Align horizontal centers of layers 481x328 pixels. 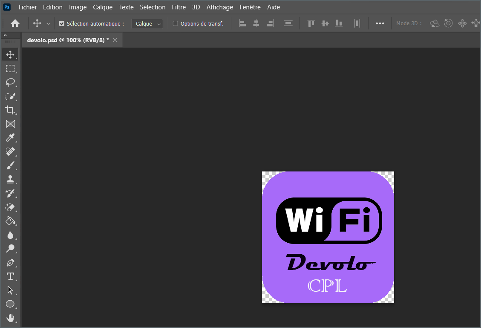point(256,23)
